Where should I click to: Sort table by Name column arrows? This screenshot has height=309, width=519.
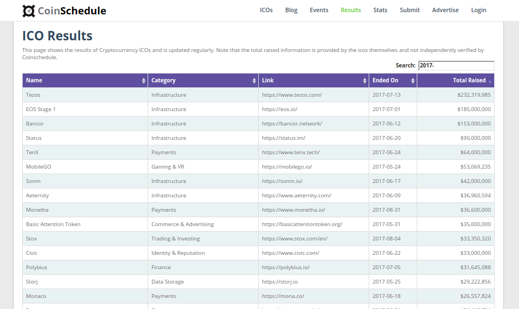pyautogui.click(x=143, y=81)
